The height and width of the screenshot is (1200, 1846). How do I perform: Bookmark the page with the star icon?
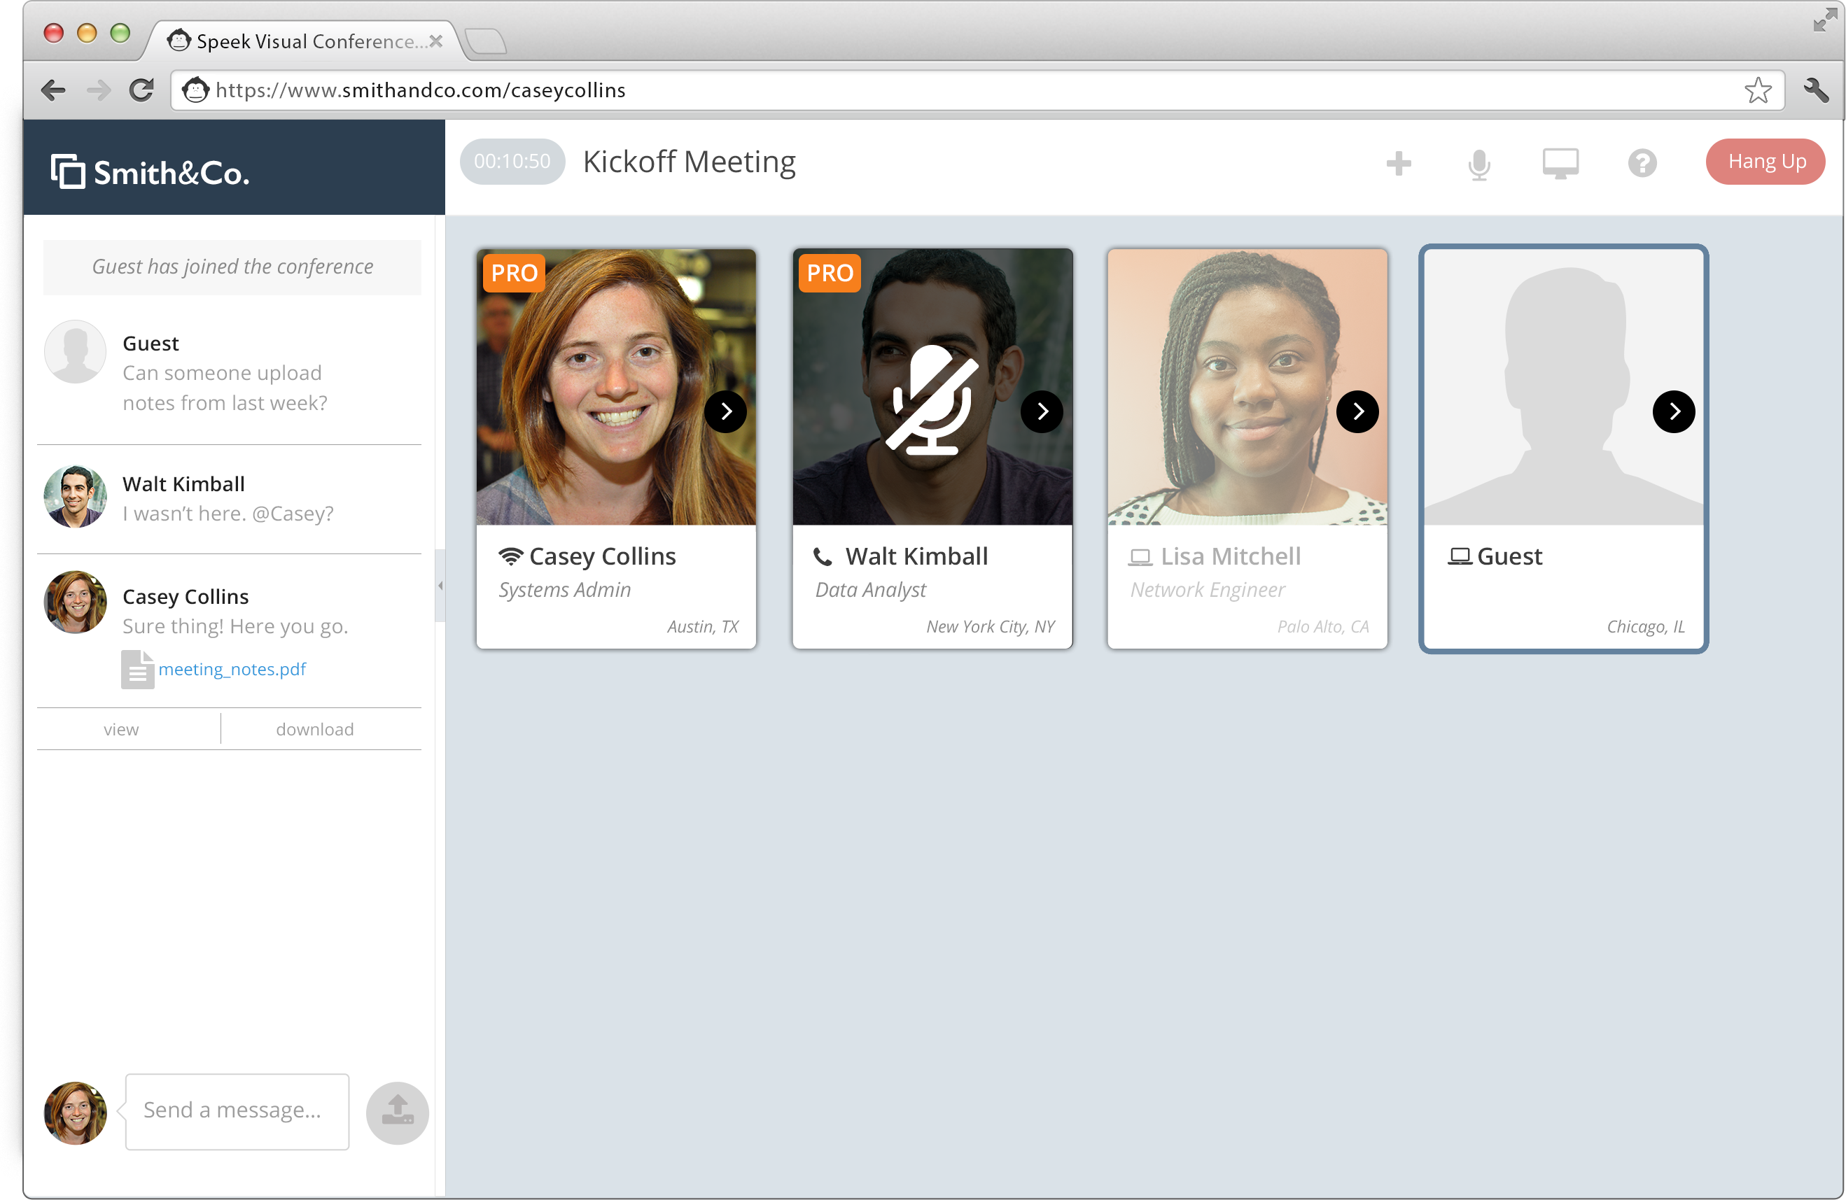(1757, 91)
